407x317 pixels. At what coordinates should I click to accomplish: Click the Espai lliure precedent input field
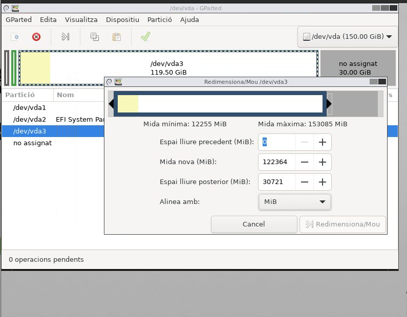(277, 142)
